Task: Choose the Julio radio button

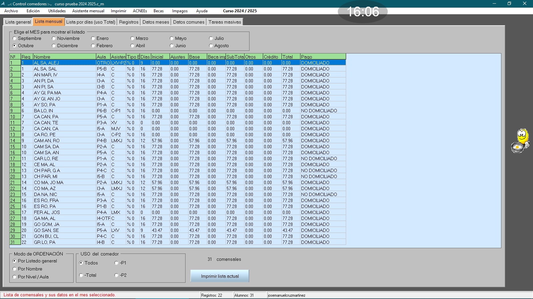Action: pos(217,38)
